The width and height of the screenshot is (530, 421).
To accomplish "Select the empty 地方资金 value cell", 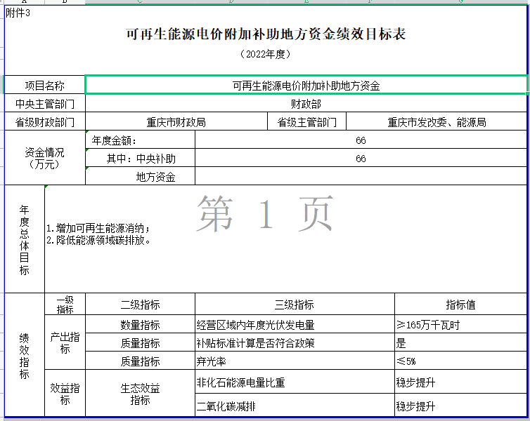I will click(361, 177).
